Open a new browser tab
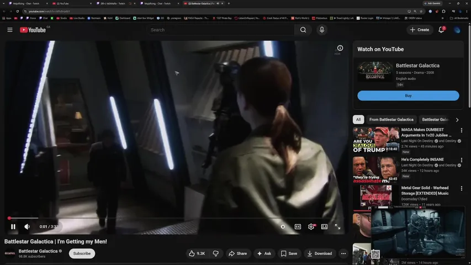471x265 pixels. coord(229,4)
